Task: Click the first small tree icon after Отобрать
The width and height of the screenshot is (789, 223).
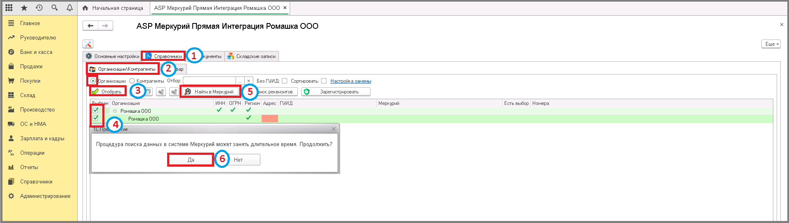Action: point(161,92)
